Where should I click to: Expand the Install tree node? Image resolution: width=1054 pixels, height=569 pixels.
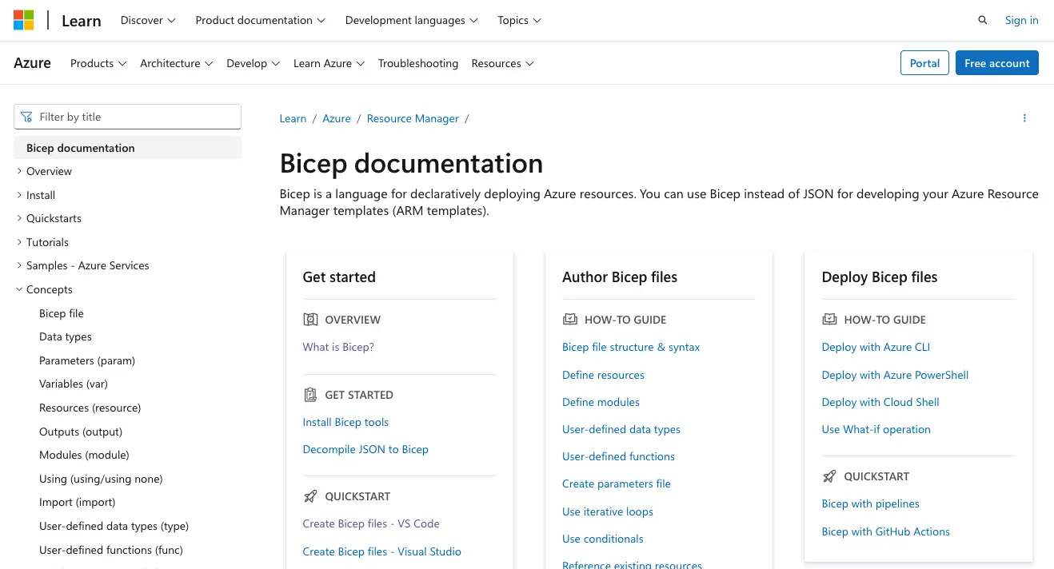(x=19, y=195)
